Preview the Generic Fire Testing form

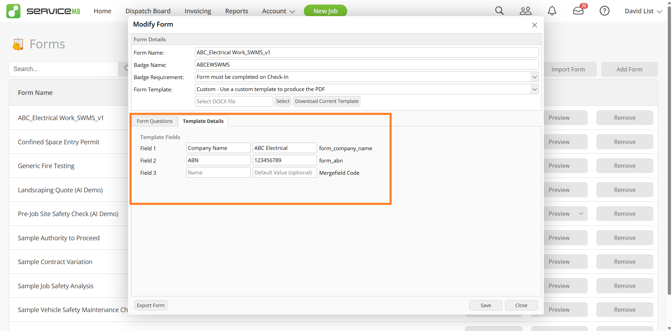pos(565,166)
